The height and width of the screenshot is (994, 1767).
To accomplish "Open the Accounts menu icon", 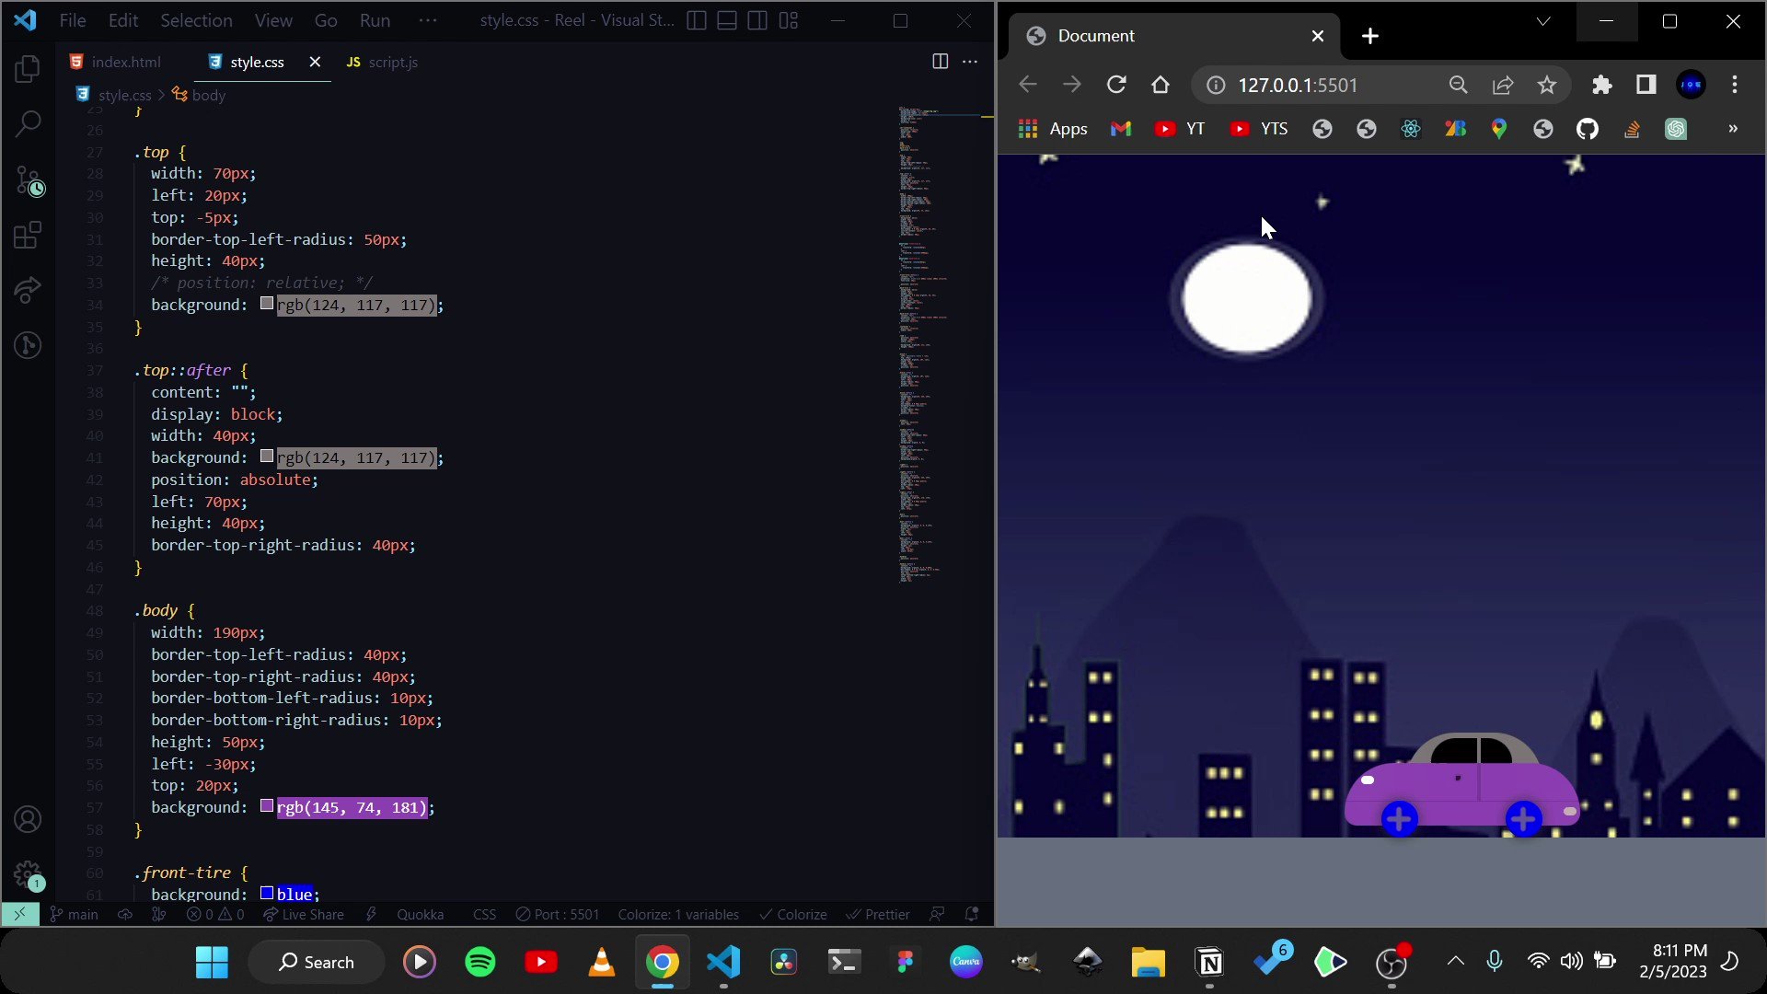I will pyautogui.click(x=28, y=819).
